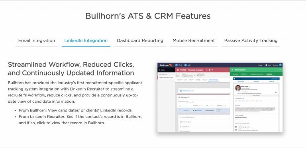Screen dimensions: 306x148
Task: Show the Passive Activity Tracking tab
Action: point(251,40)
